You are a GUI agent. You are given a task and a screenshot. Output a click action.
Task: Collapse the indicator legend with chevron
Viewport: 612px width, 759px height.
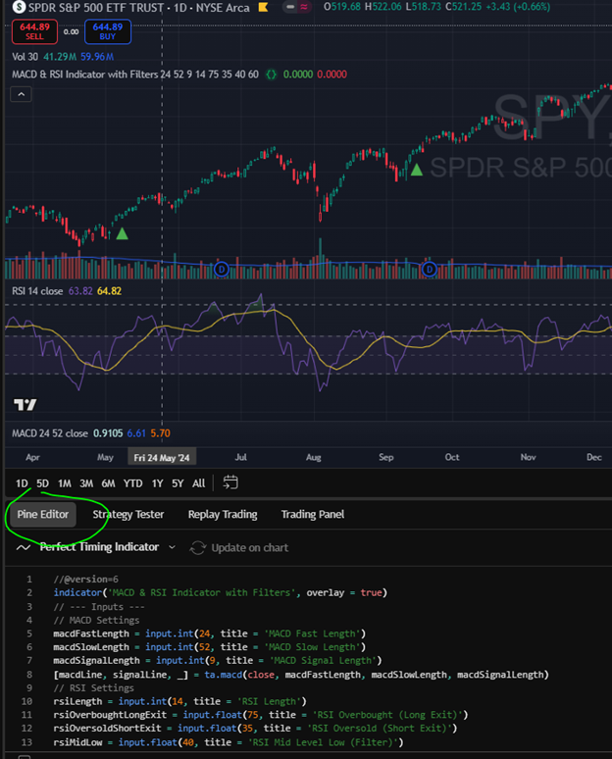[22, 94]
